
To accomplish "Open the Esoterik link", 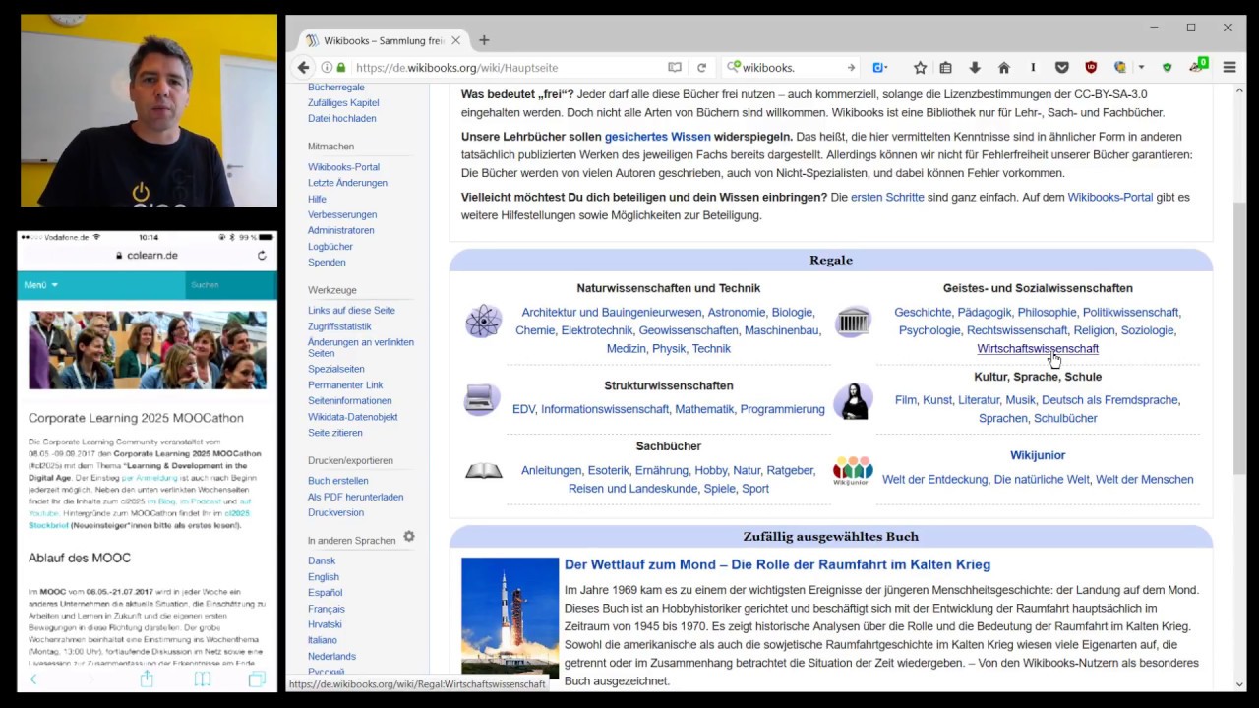I will pos(607,470).
